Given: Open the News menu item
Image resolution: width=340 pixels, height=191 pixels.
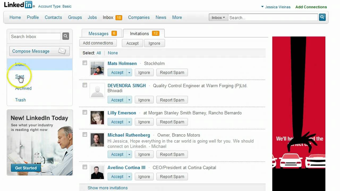Looking at the screenshot, I should tap(161, 17).
